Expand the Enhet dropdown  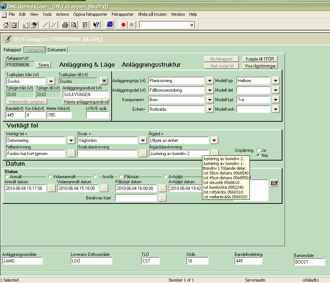click(210, 109)
